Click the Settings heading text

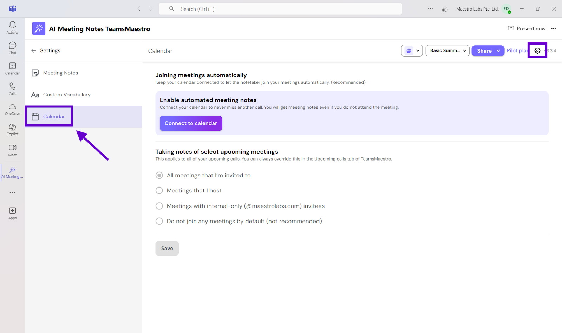50,51
